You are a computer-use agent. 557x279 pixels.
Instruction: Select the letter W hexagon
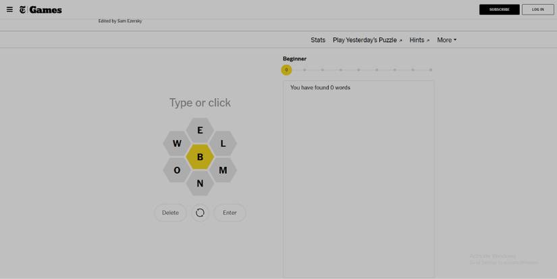[177, 143]
